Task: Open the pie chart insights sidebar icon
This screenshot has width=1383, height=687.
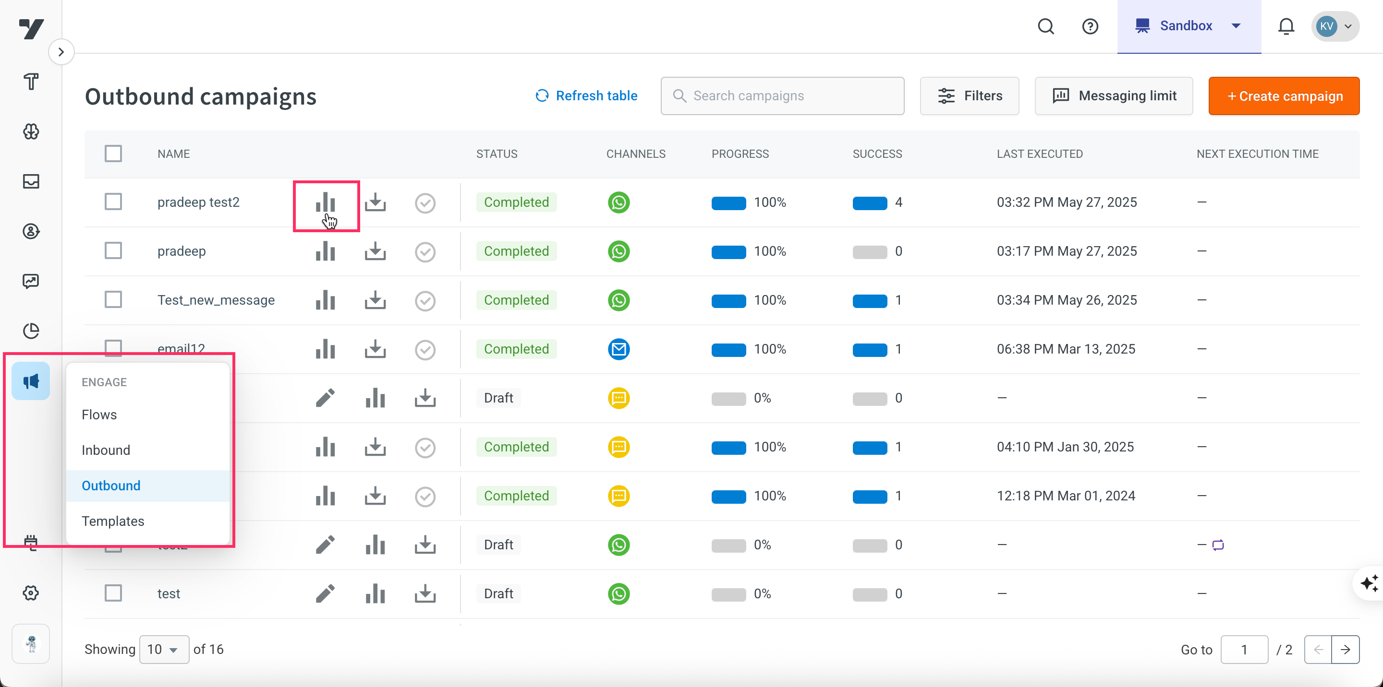Action: [x=31, y=331]
